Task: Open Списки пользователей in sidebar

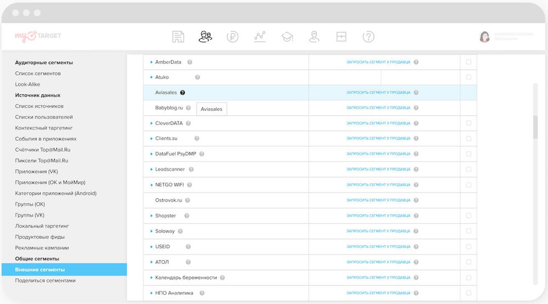Action: 44,117
